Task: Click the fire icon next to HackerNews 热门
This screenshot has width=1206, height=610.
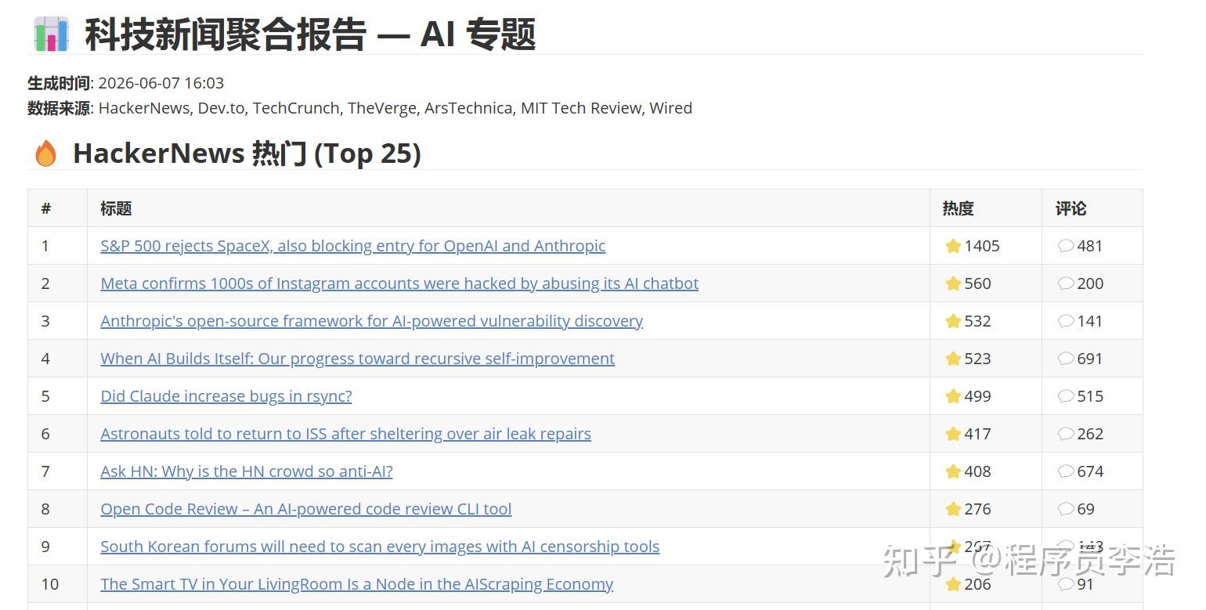Action: [45, 153]
